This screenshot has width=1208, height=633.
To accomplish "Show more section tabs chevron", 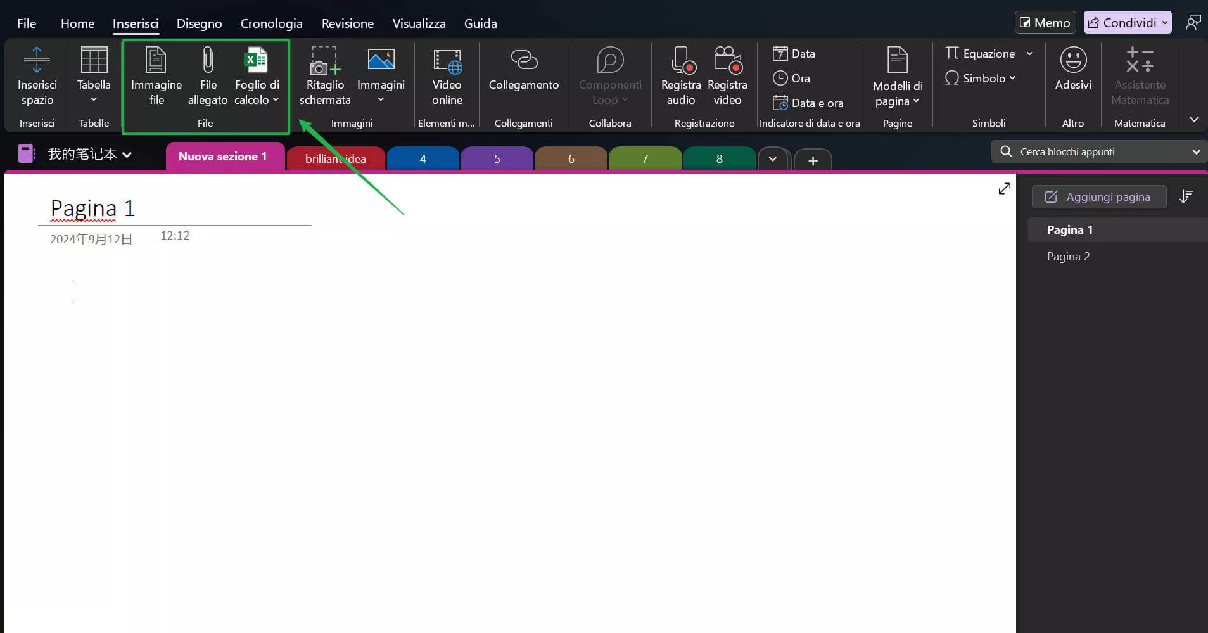I will (773, 159).
